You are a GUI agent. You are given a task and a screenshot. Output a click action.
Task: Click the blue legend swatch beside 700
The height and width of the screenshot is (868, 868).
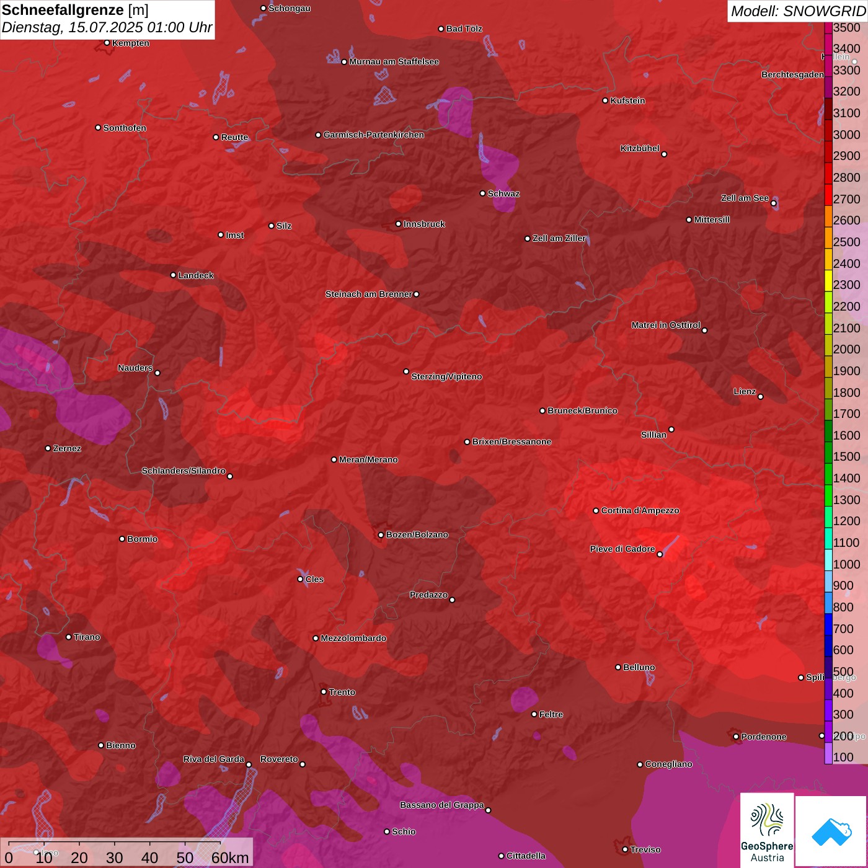[828, 624]
